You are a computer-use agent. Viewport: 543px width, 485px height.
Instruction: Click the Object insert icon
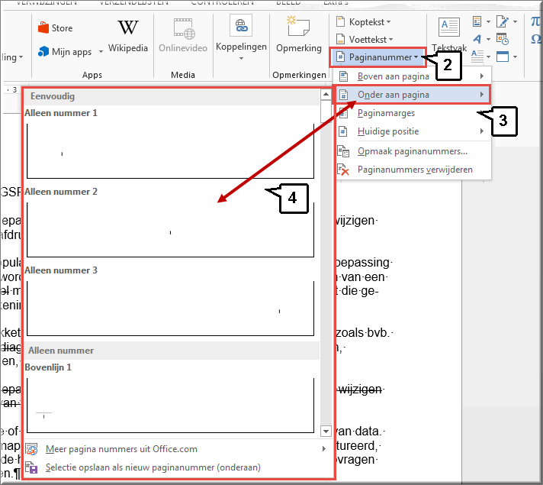point(502,57)
